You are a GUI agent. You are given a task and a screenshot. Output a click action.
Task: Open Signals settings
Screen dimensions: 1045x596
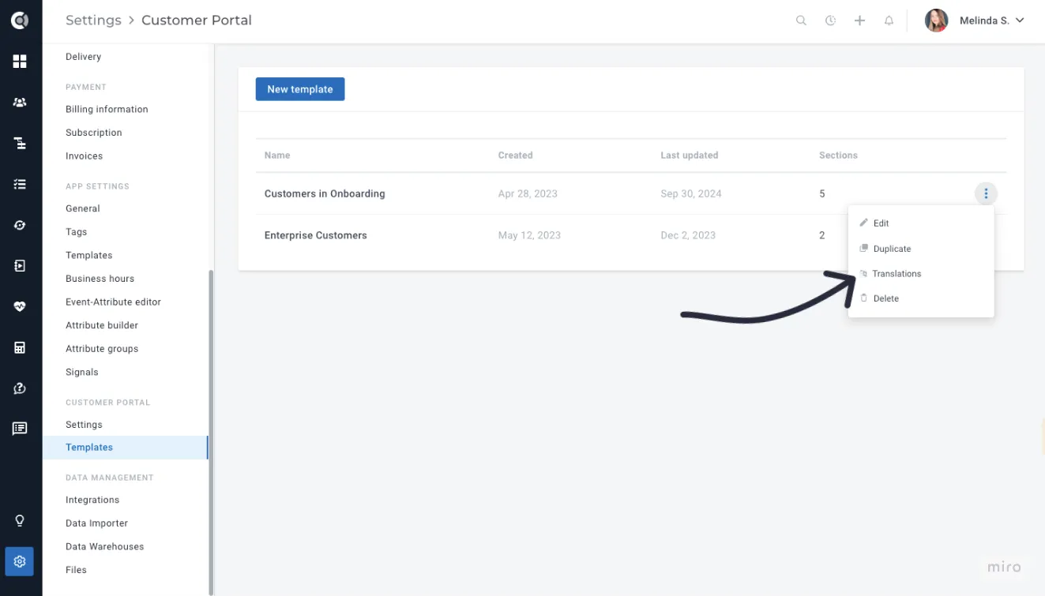click(82, 372)
